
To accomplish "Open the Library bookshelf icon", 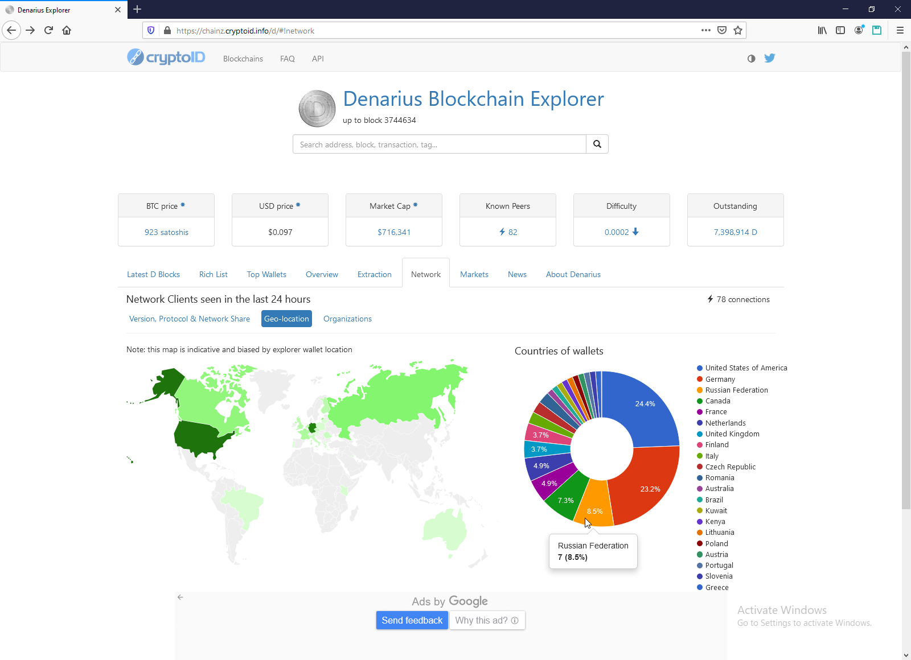I will pyautogui.click(x=822, y=31).
